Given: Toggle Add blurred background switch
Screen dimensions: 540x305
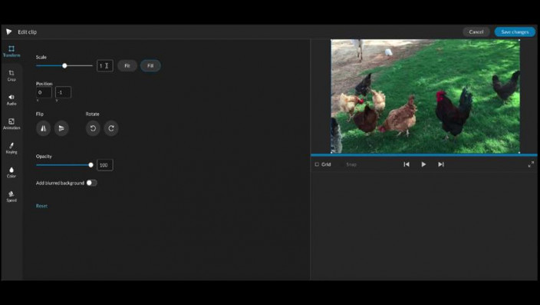Looking at the screenshot, I should click(91, 183).
